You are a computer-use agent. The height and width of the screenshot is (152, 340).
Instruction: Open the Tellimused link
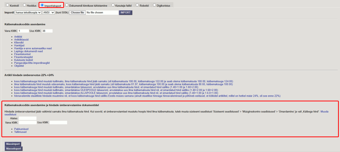22,132
